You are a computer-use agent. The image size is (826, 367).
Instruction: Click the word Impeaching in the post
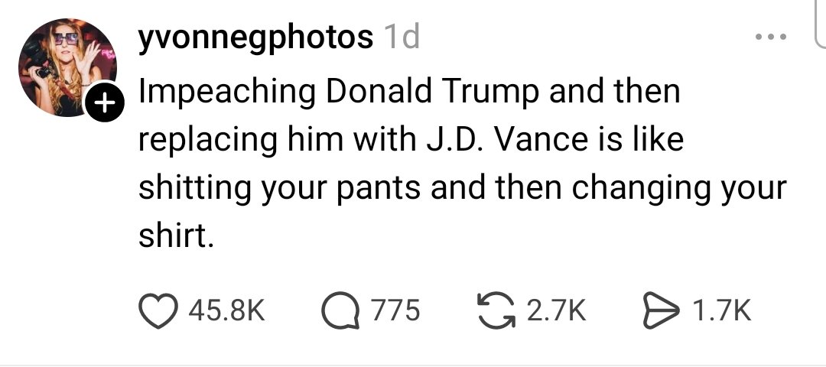tap(227, 92)
